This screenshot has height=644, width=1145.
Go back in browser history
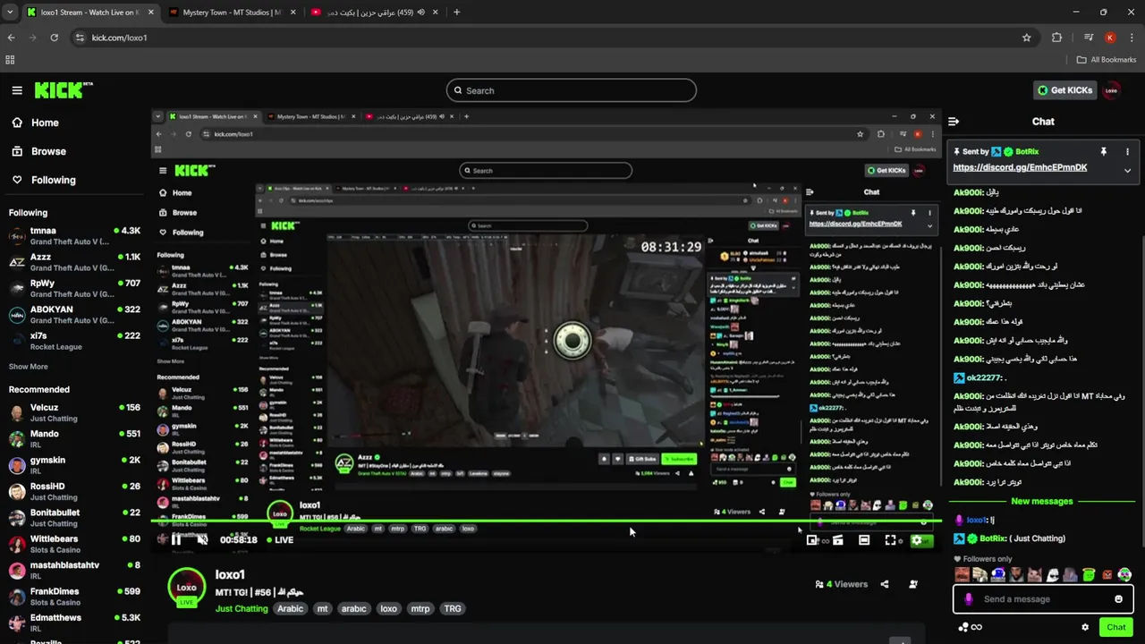click(x=12, y=38)
